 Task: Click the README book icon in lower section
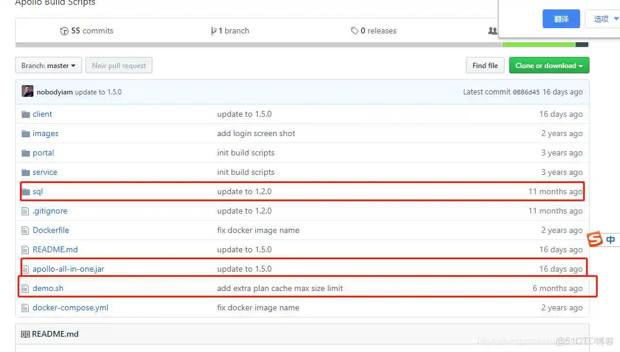[x=25, y=333]
